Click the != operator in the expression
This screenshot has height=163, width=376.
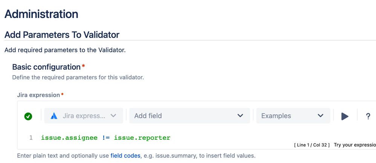[x=106, y=138]
